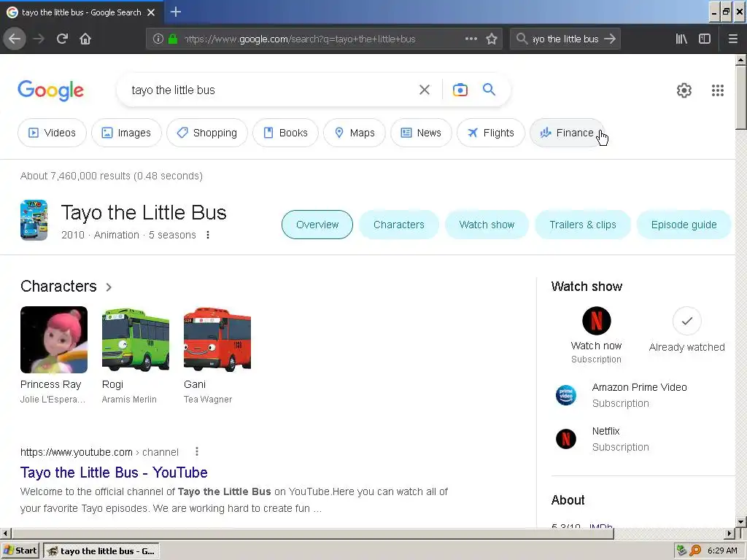747x560 pixels.
Task: Switch to the Videos filter
Action: (x=52, y=133)
